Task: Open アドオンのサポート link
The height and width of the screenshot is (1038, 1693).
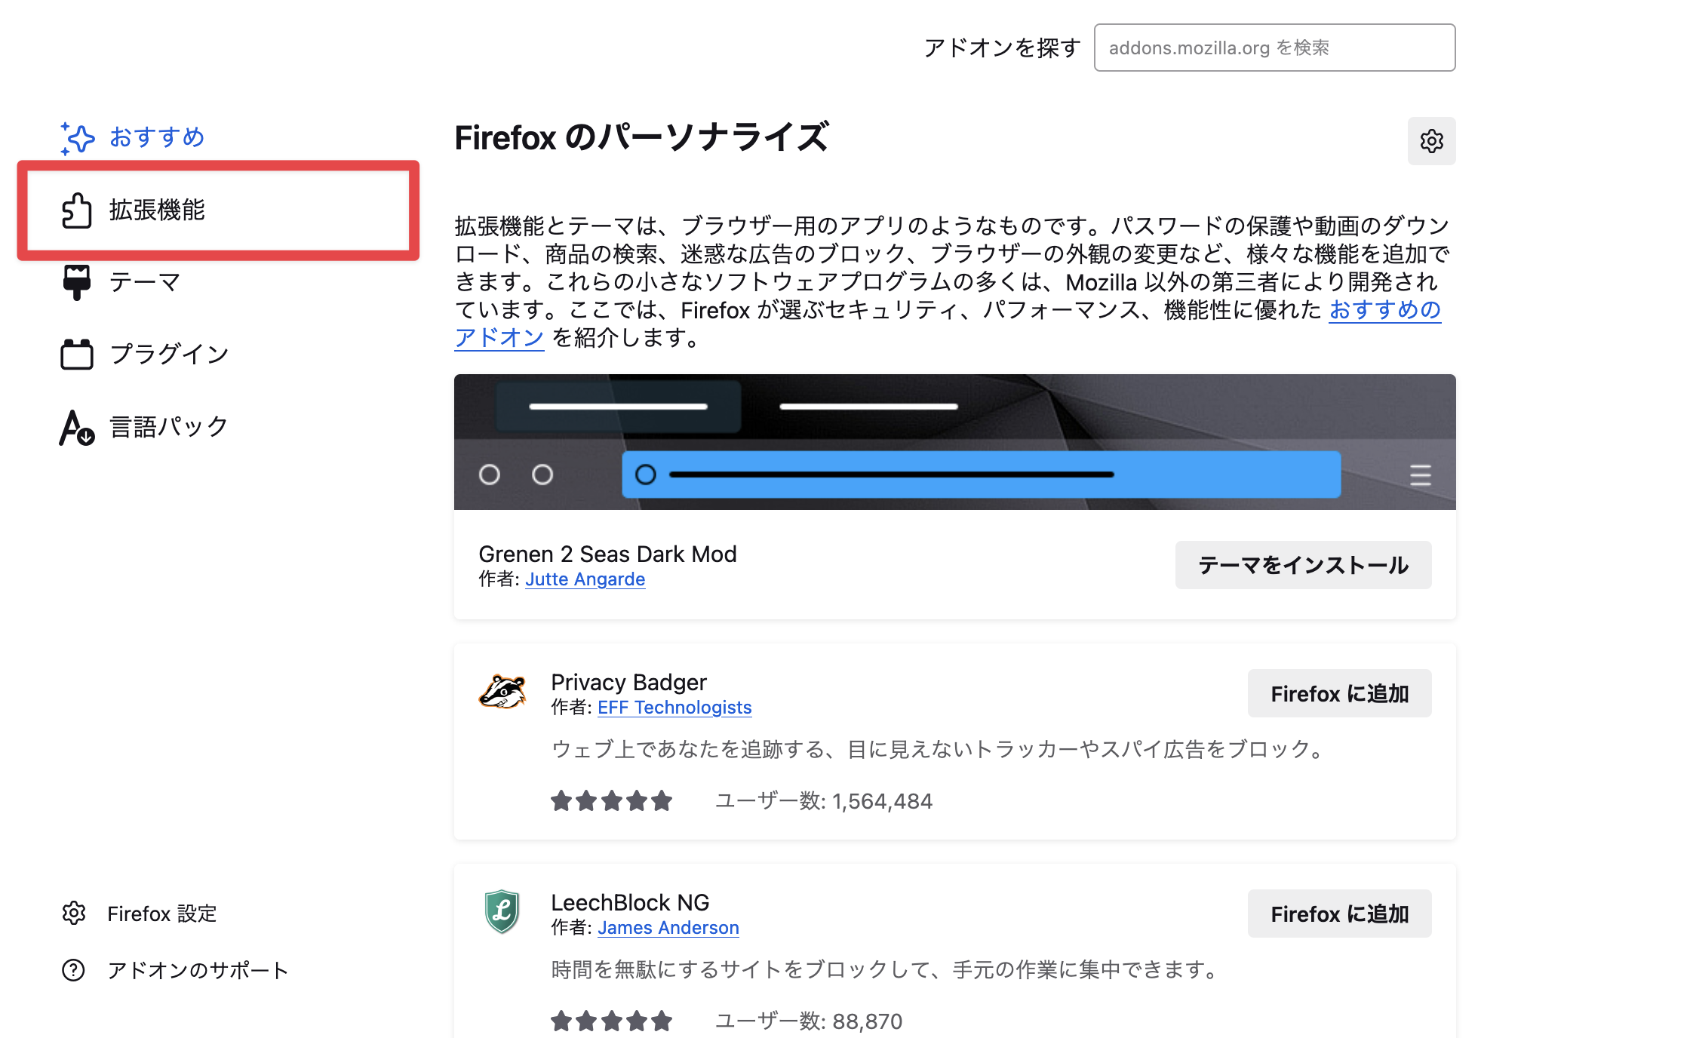Action: click(175, 970)
